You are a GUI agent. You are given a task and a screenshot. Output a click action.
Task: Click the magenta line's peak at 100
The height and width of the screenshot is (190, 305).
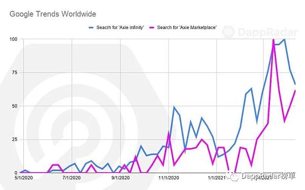coord(273,40)
